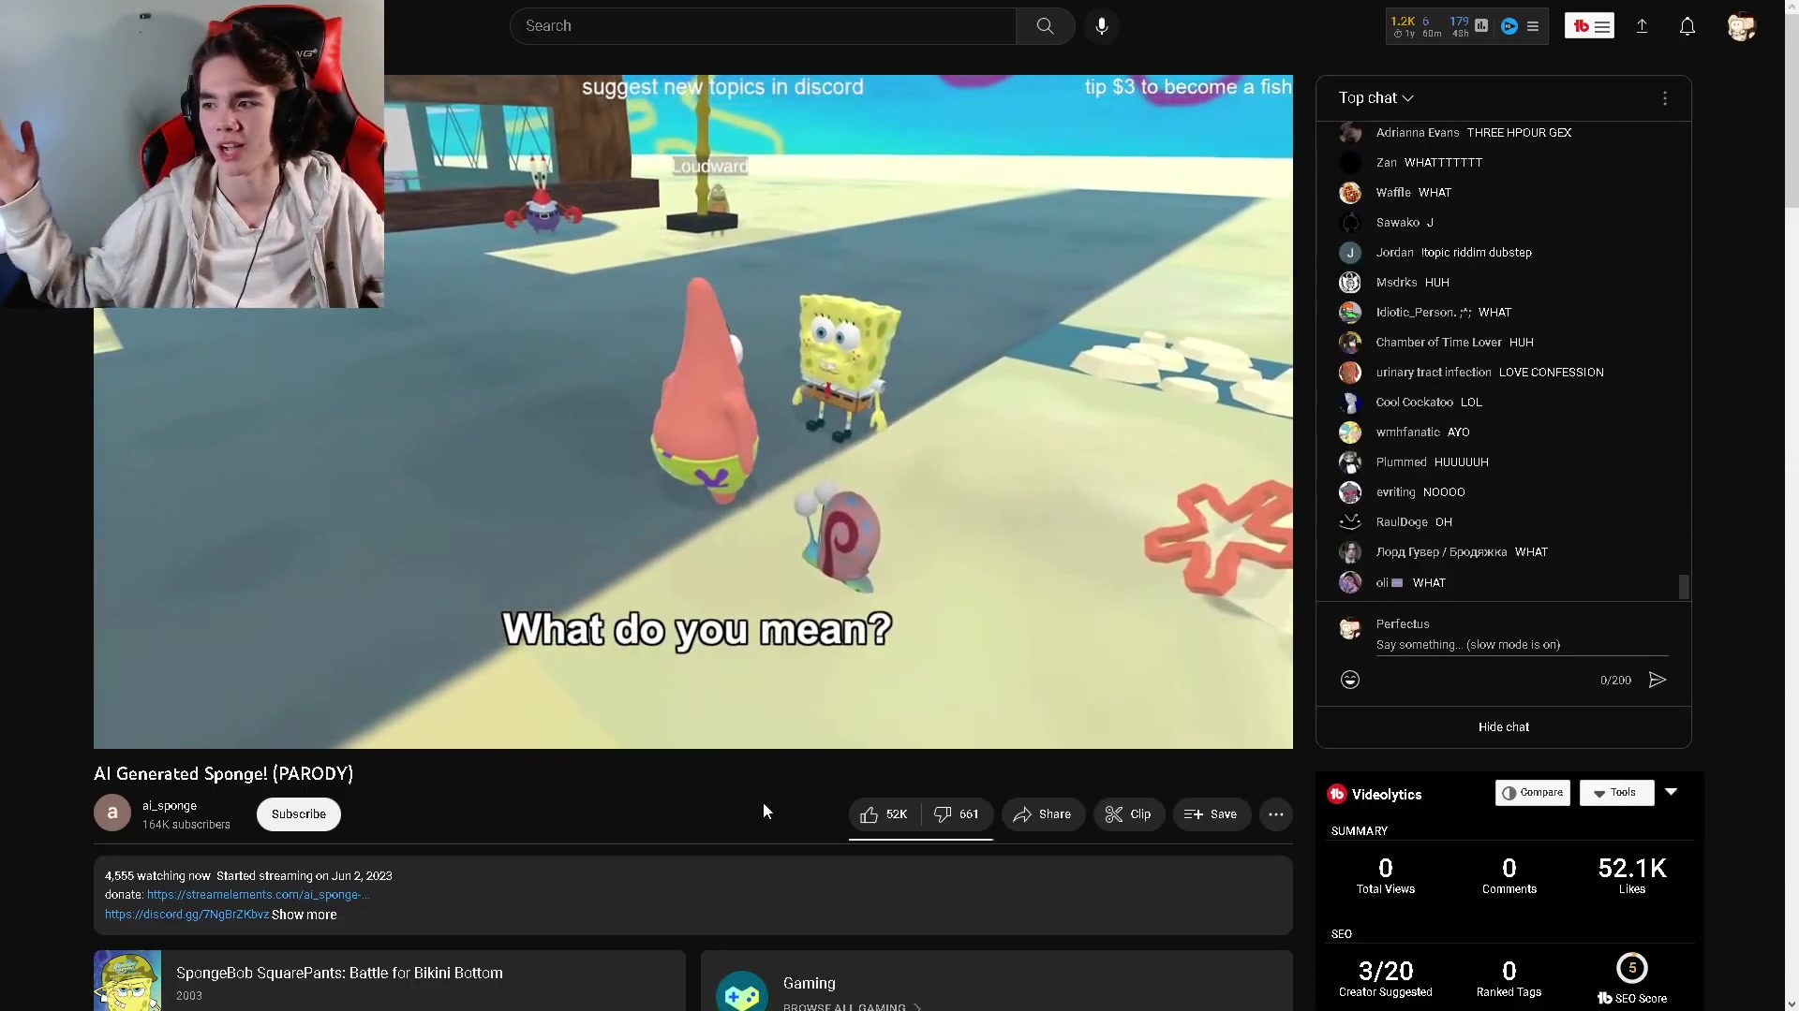Expand description with Show more
Screen dimensions: 1799x1011
(x=304, y=915)
